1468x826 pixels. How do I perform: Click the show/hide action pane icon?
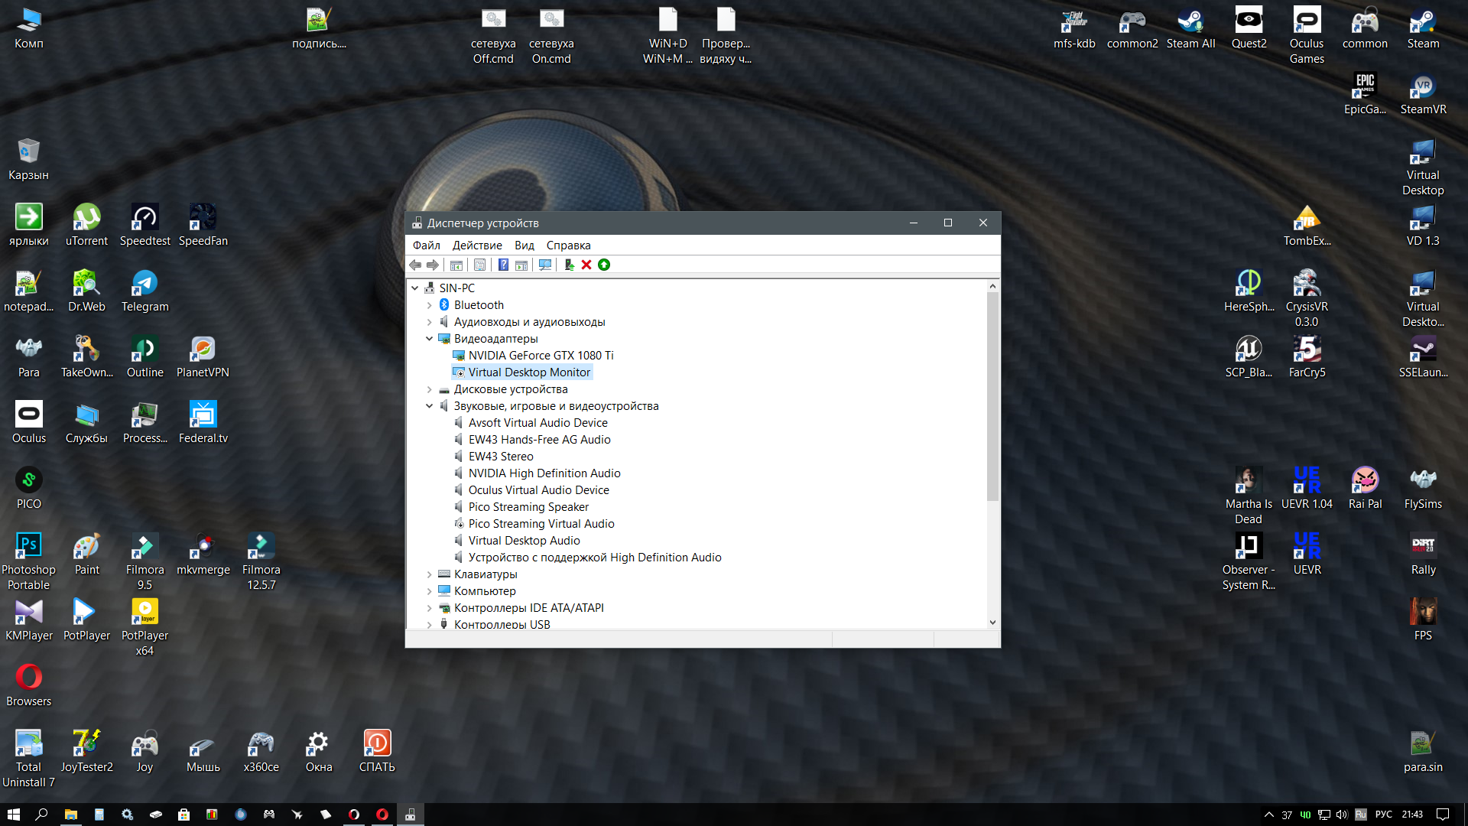(x=521, y=265)
